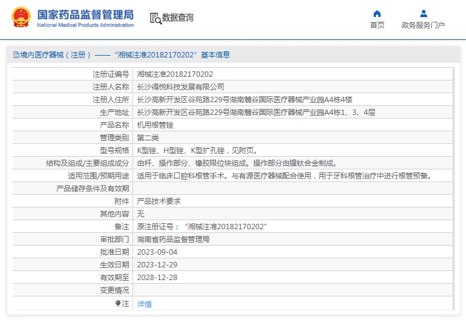
Task: Select the 生产地址 address ending 1、3、4层
Action: [256, 113]
